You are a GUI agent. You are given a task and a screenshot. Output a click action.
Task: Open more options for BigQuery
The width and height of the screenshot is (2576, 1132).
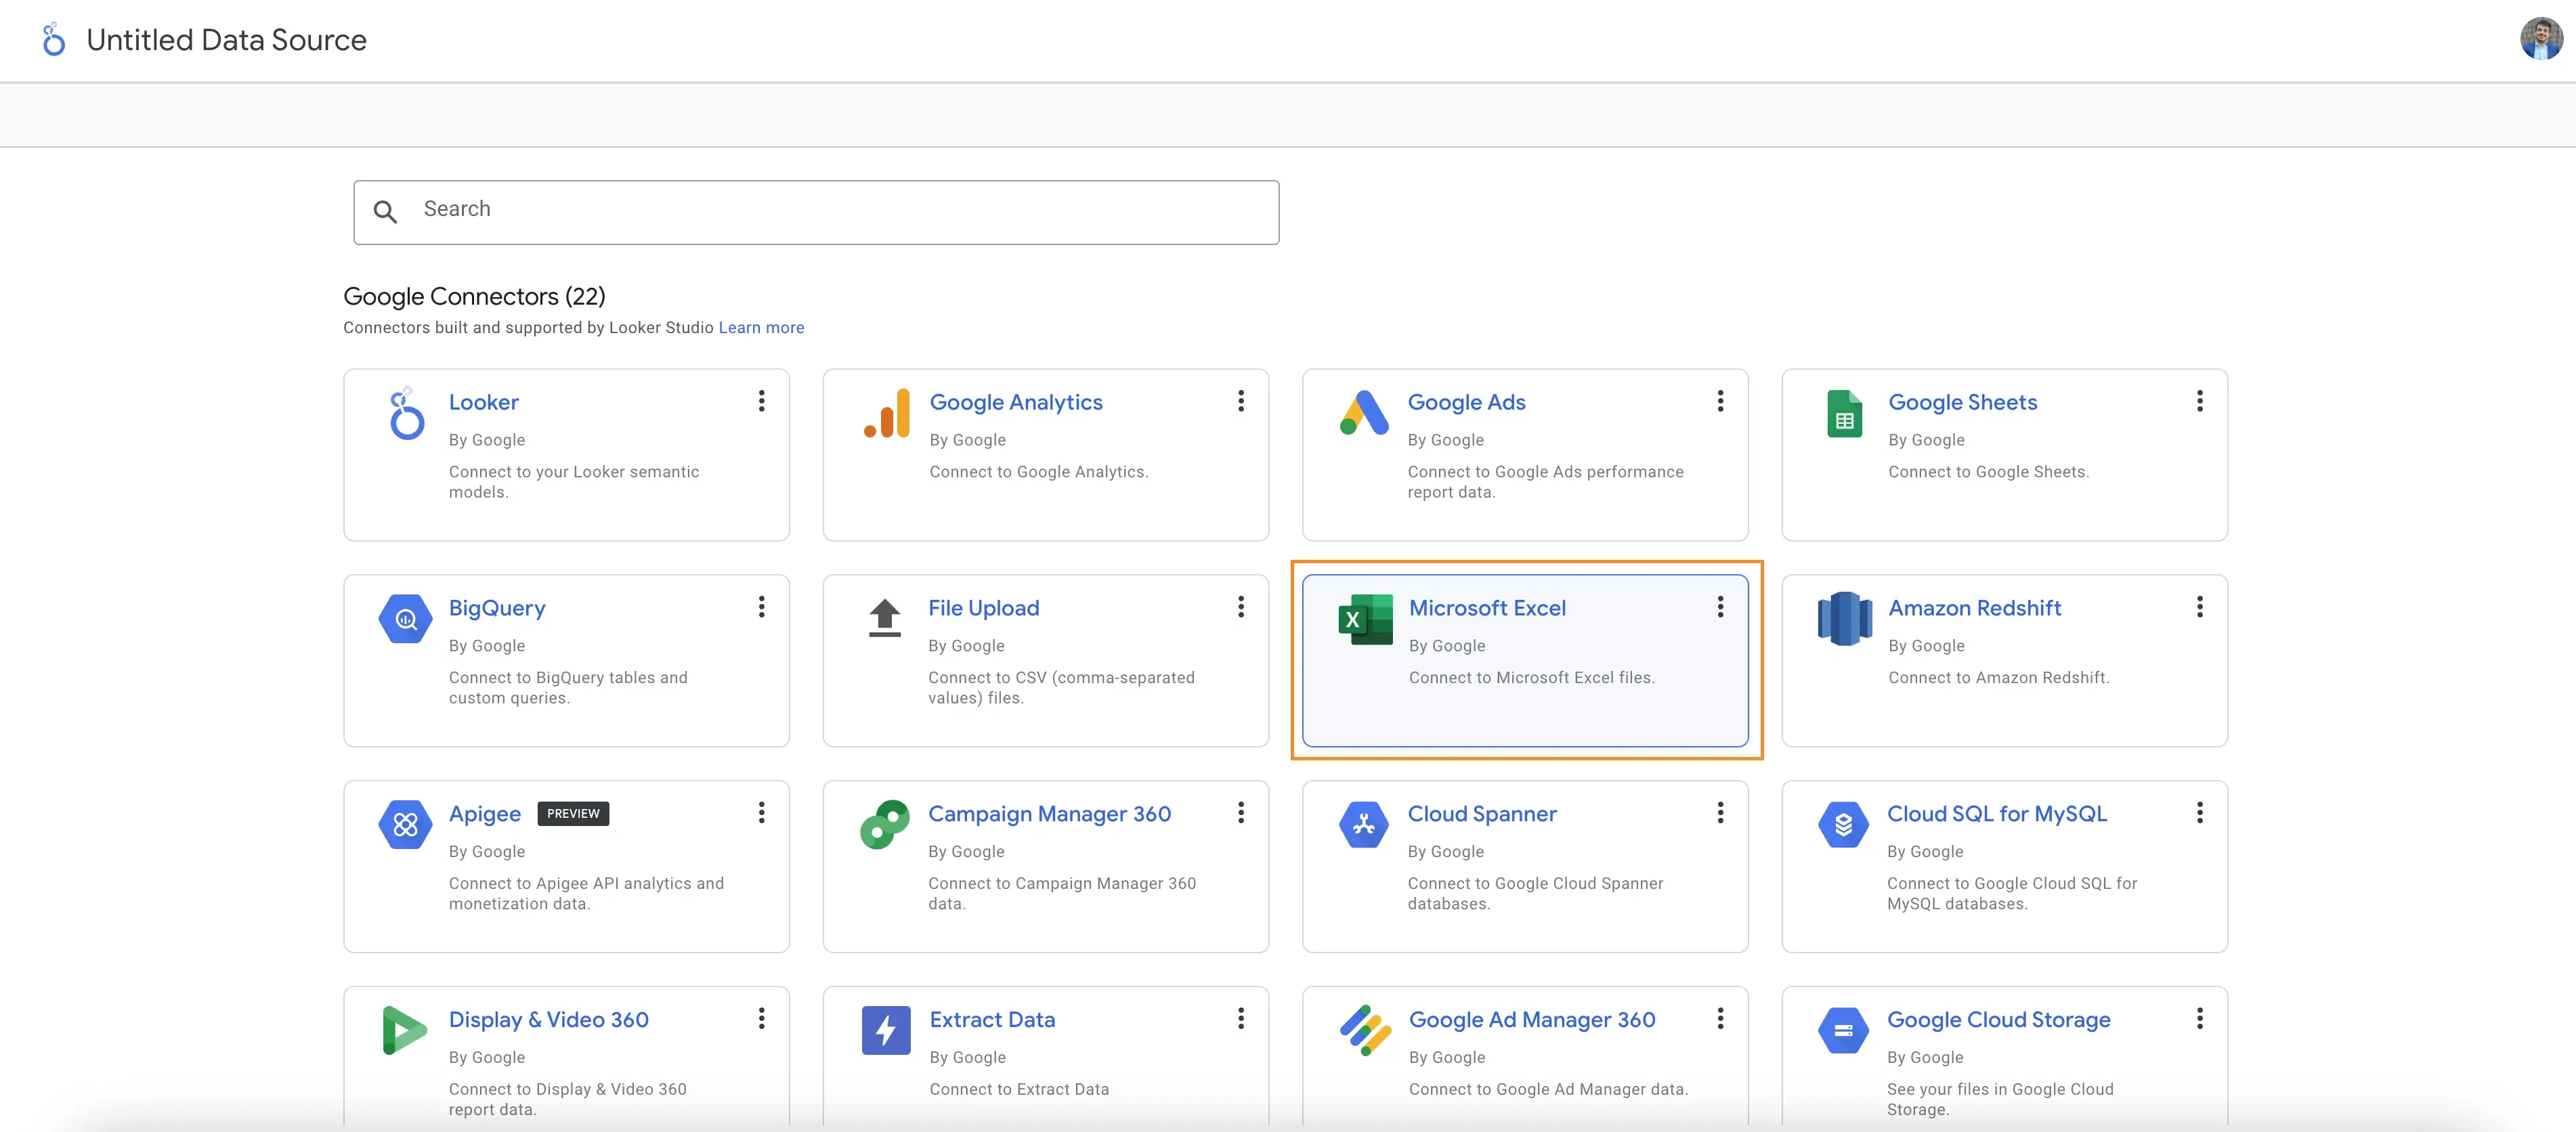(762, 607)
